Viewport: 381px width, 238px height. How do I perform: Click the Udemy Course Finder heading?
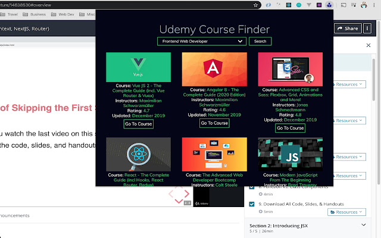tap(214, 29)
